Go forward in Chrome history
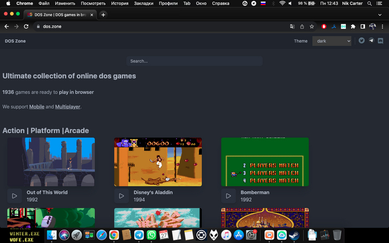 click(16, 27)
